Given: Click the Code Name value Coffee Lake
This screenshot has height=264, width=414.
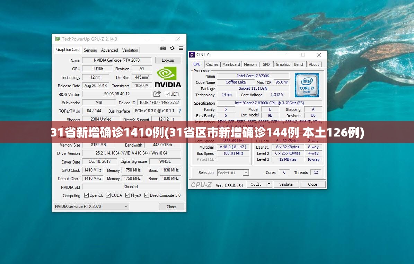Looking at the screenshot, I should (x=236, y=82).
